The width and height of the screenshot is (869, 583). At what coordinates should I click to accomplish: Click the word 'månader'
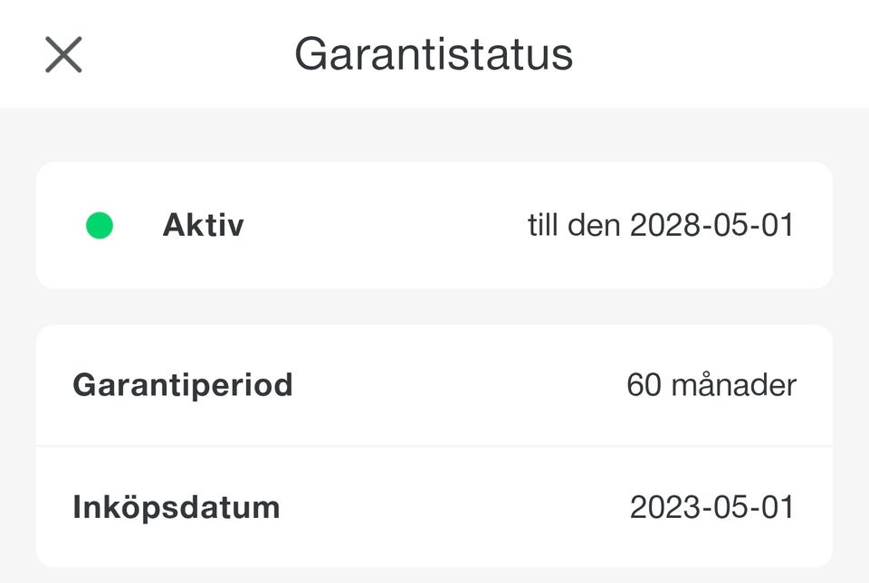pyautogui.click(x=734, y=385)
